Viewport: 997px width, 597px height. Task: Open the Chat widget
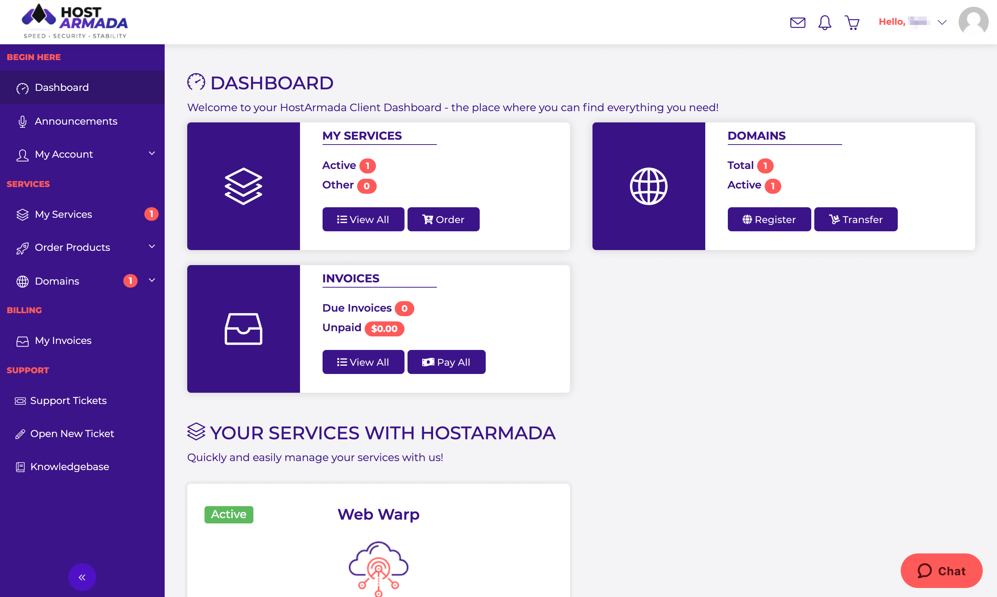pos(941,570)
